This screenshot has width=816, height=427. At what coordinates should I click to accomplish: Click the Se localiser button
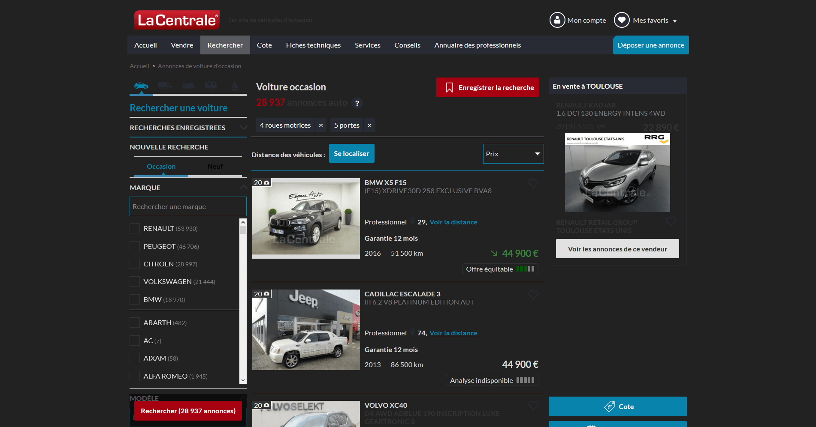(x=352, y=153)
